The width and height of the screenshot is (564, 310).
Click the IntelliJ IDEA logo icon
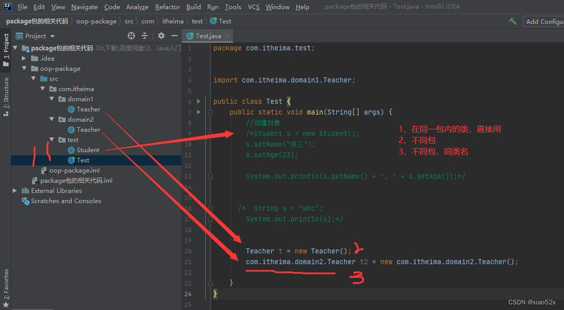[7, 7]
